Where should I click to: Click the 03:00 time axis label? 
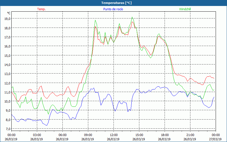(x=37, y=135)
